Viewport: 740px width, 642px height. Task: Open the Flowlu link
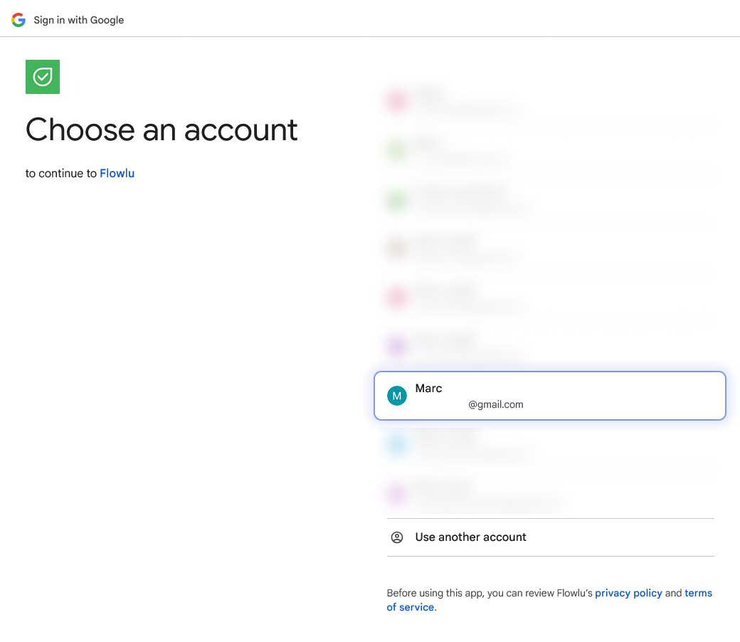(x=117, y=173)
